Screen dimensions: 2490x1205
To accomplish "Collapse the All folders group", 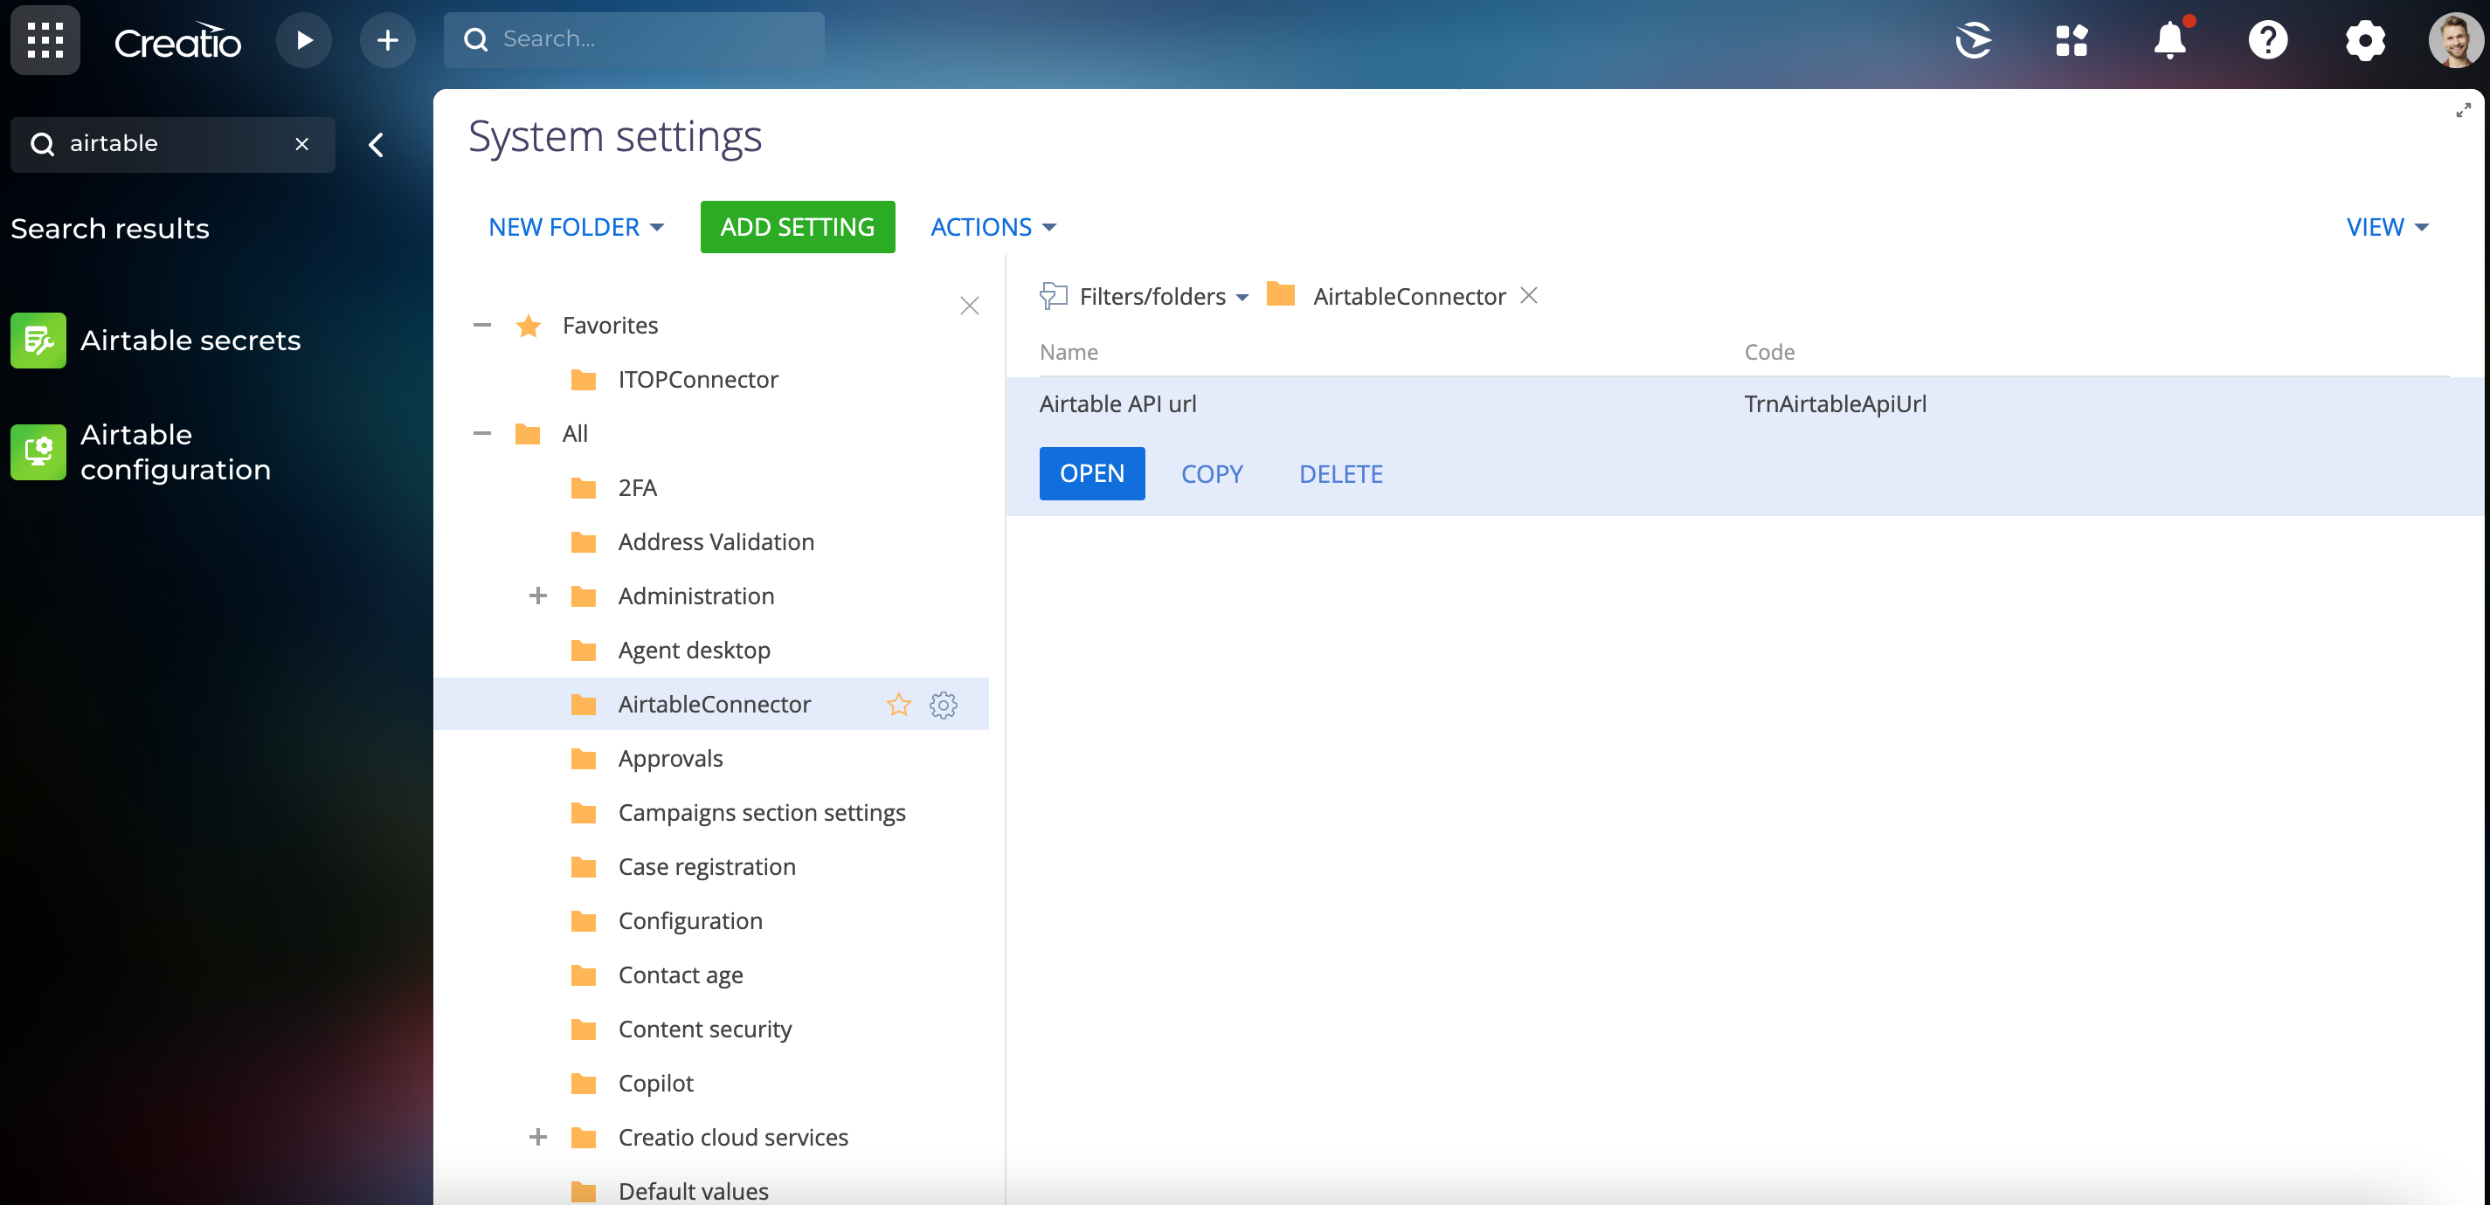I will [x=482, y=434].
